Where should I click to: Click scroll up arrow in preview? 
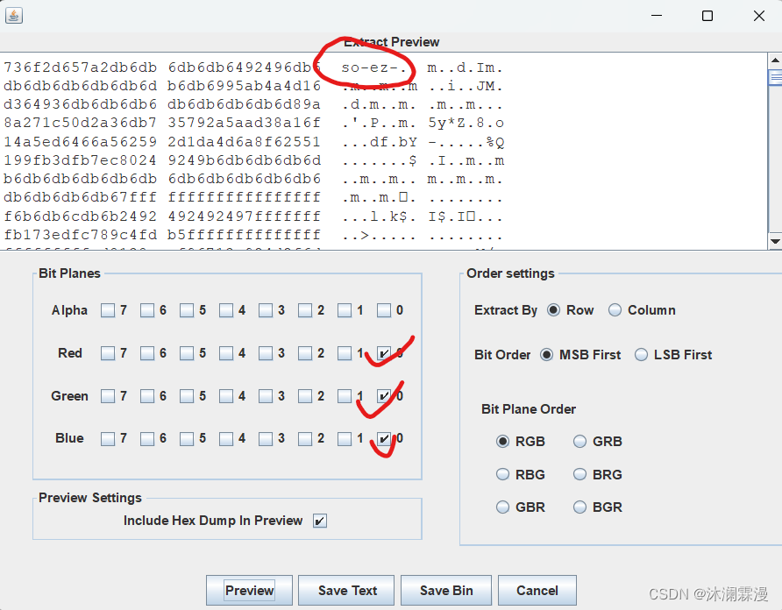click(775, 60)
